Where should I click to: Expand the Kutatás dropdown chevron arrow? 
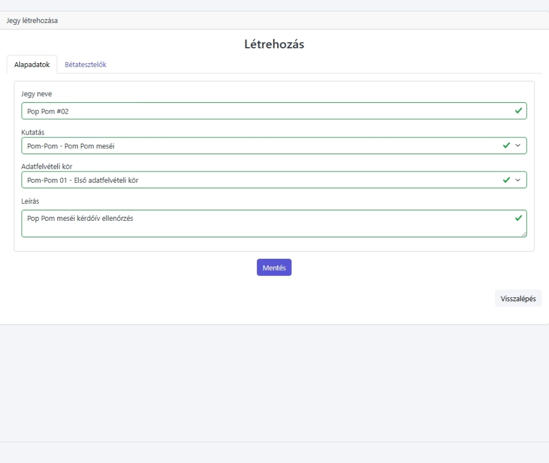pos(518,145)
